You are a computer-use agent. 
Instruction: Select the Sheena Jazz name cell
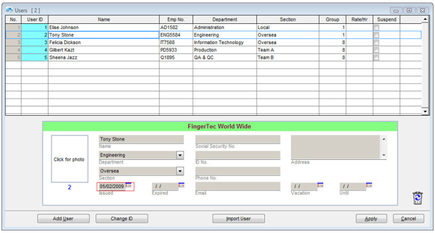pyautogui.click(x=104, y=57)
